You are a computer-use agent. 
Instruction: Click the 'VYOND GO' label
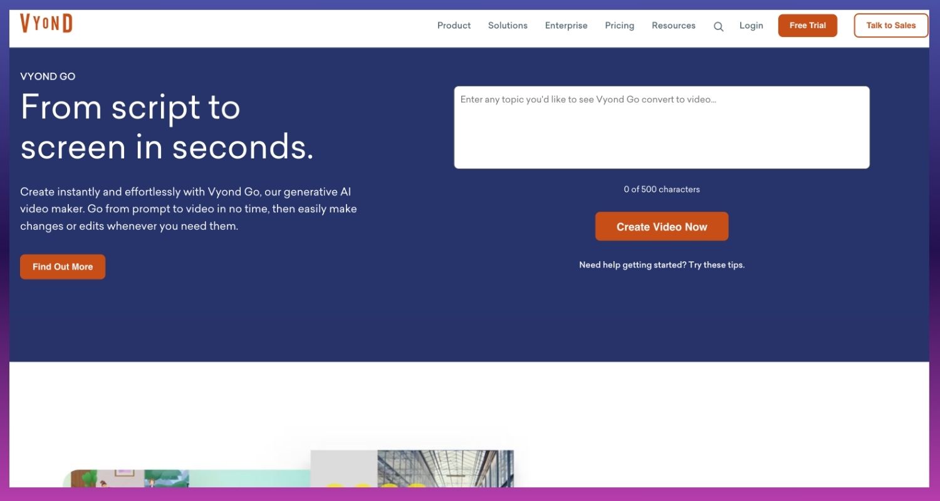click(x=48, y=76)
